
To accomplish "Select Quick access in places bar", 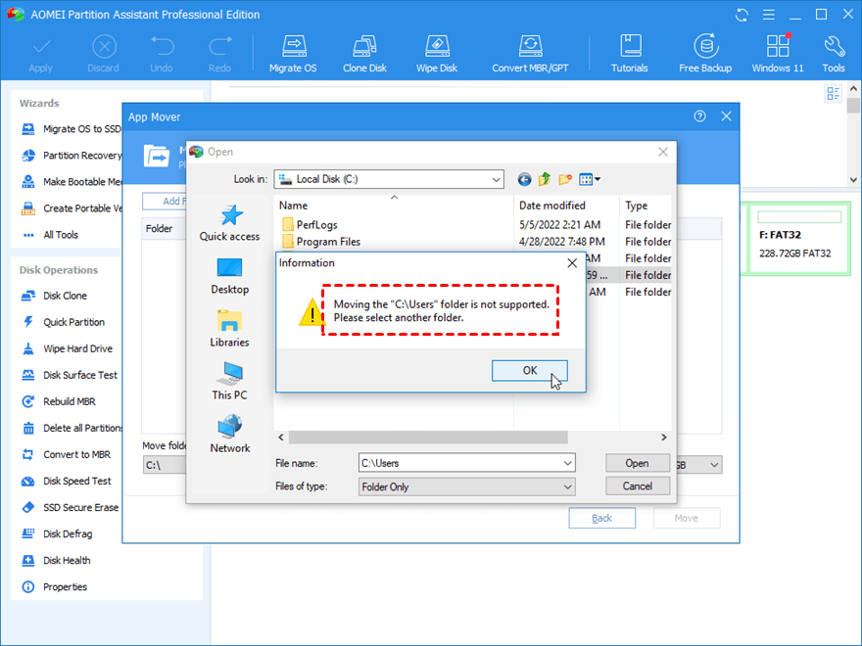I will (230, 223).
